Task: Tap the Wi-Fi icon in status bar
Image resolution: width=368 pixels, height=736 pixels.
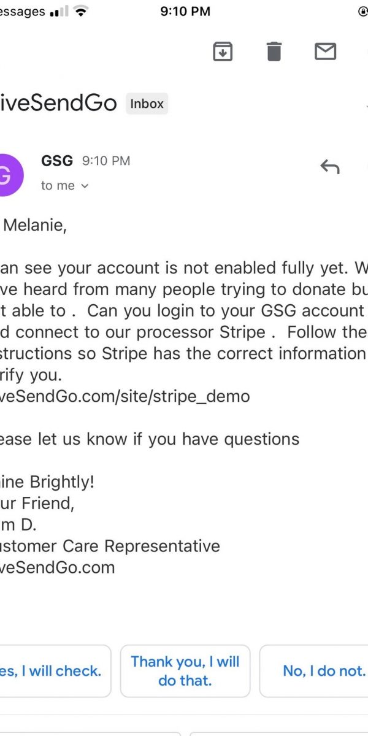Action: pyautogui.click(x=80, y=12)
